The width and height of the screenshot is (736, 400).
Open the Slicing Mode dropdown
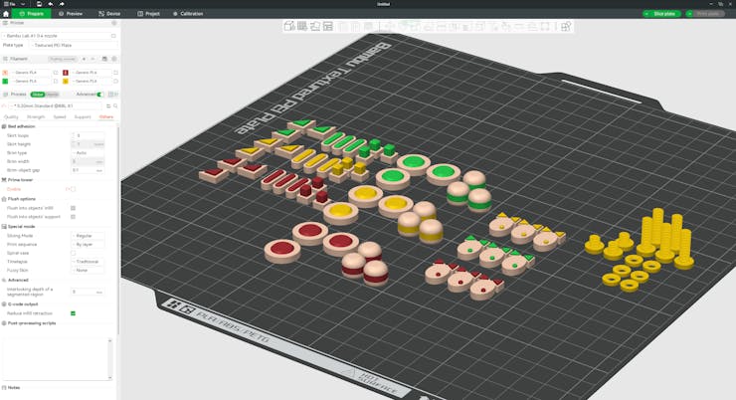click(x=88, y=236)
